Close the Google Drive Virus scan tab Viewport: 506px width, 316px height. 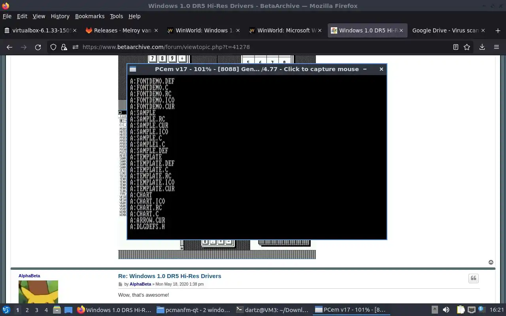[x=483, y=30]
